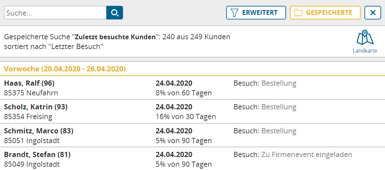Click the funnel filter icon in ERWEITERT
This screenshot has width=385, height=170.
pos(235,13)
